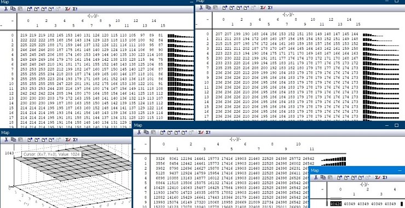Click row 0 bar graph in Map starting 219

tap(180, 36)
